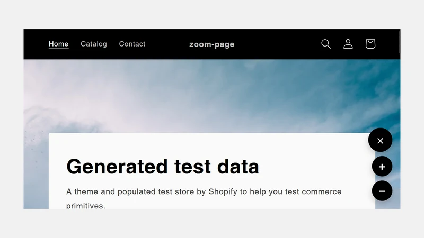Close the zoom controls with X button
424x238 pixels.
pos(380,140)
